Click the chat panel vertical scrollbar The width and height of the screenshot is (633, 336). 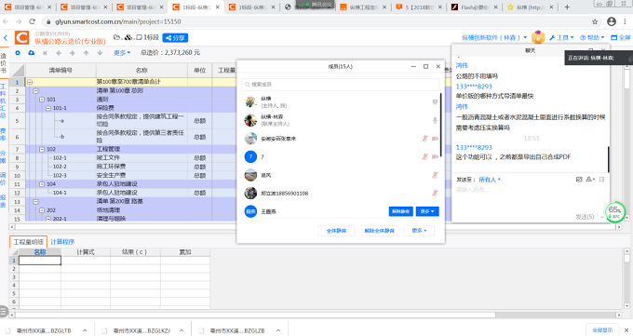(609, 159)
